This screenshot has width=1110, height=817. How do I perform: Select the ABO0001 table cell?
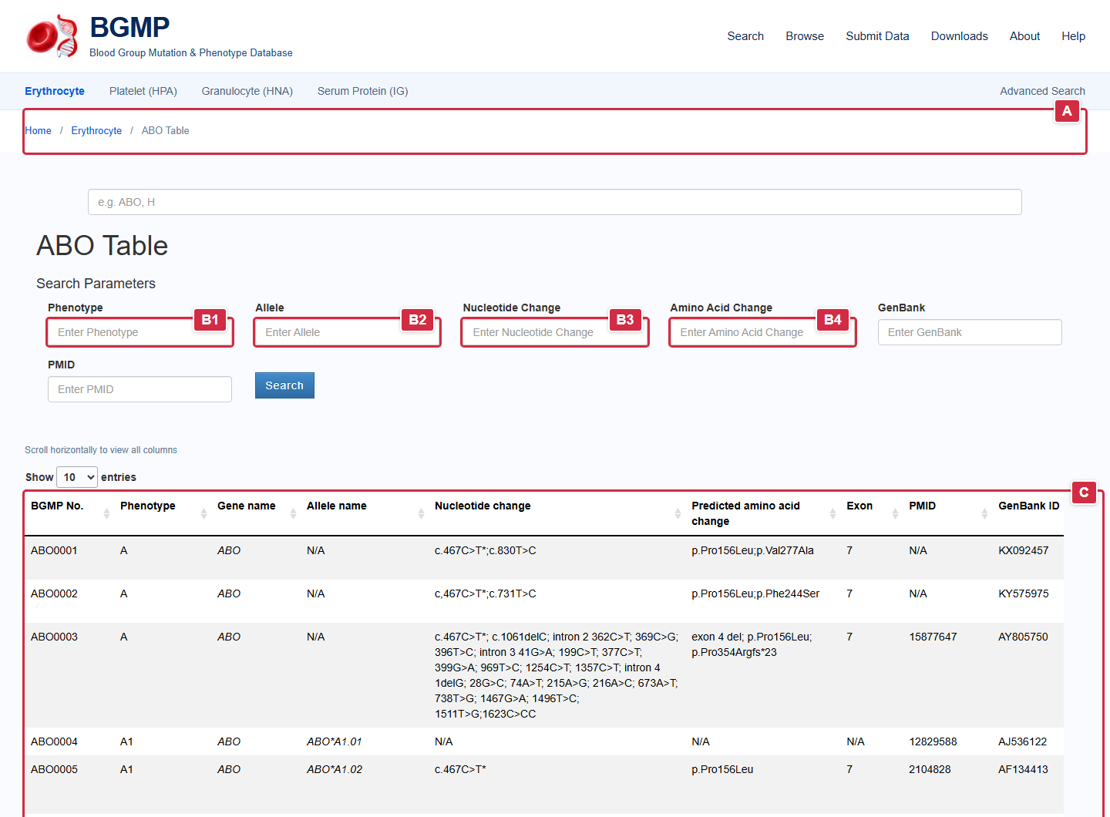tap(54, 550)
